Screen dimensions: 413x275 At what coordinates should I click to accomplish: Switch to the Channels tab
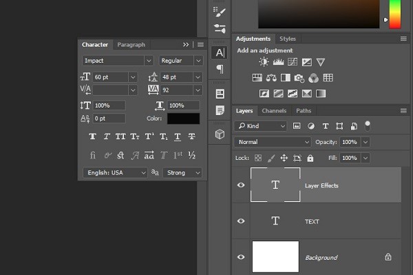click(274, 111)
